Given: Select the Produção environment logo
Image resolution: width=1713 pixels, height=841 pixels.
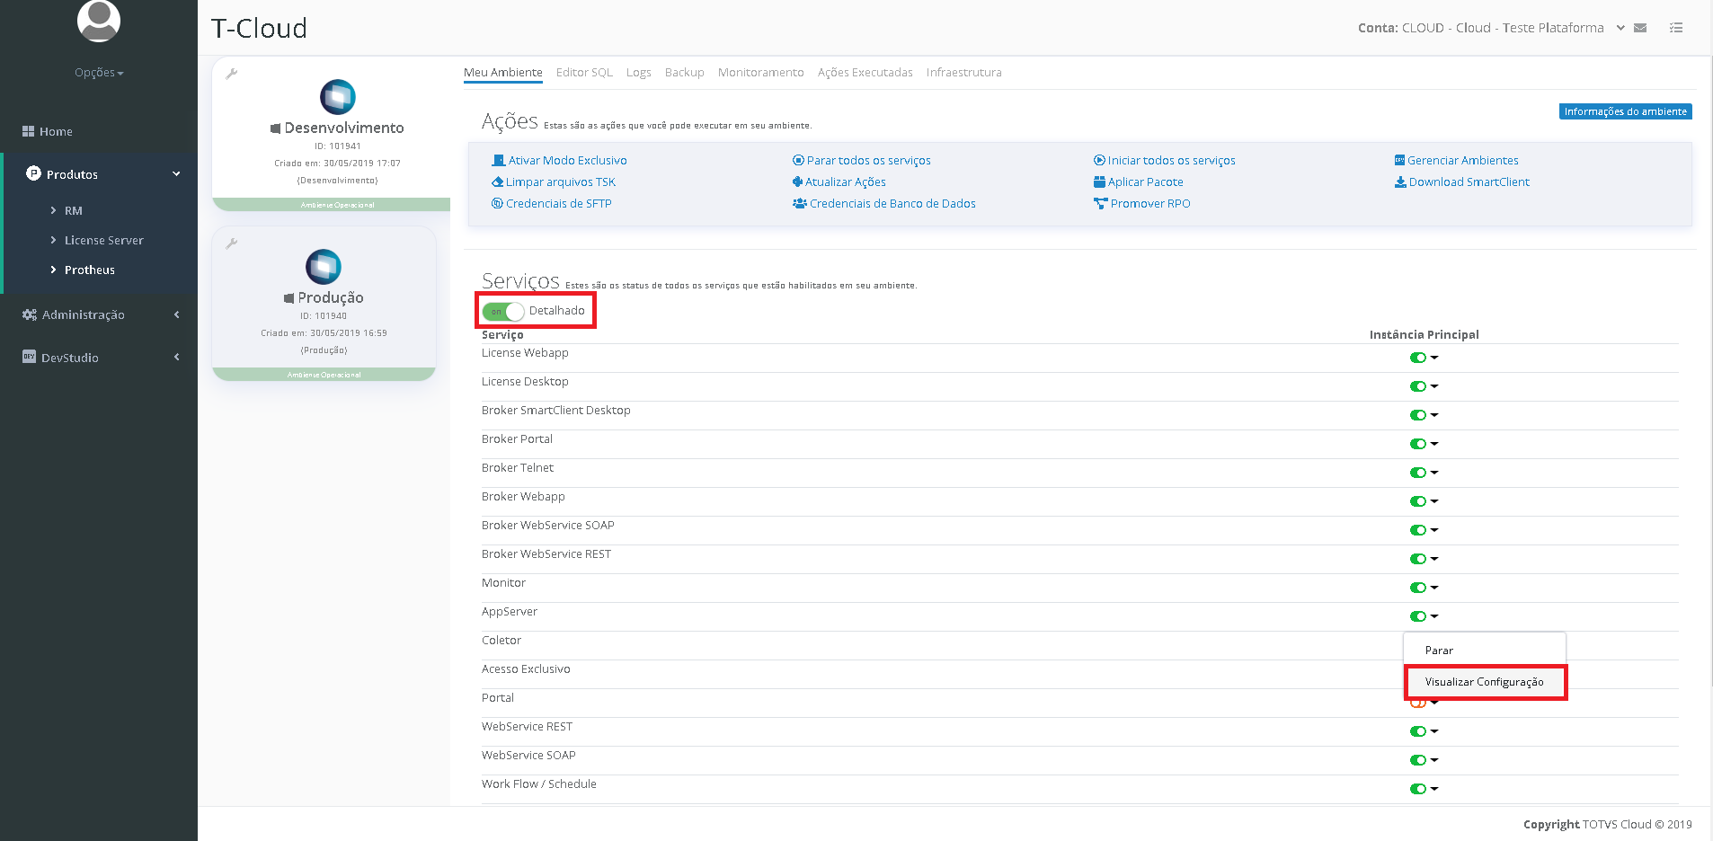Looking at the screenshot, I should (x=324, y=267).
